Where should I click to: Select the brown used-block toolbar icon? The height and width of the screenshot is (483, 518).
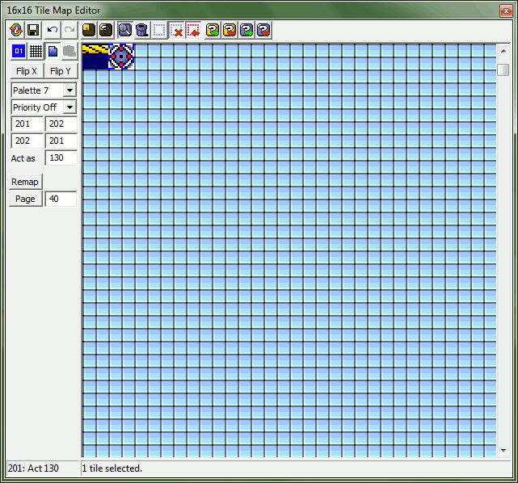[x=89, y=31]
